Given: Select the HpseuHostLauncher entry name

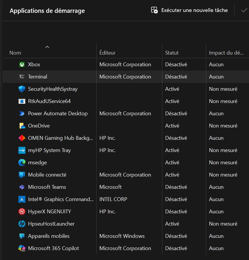Looking at the screenshot, I should coord(51,224).
